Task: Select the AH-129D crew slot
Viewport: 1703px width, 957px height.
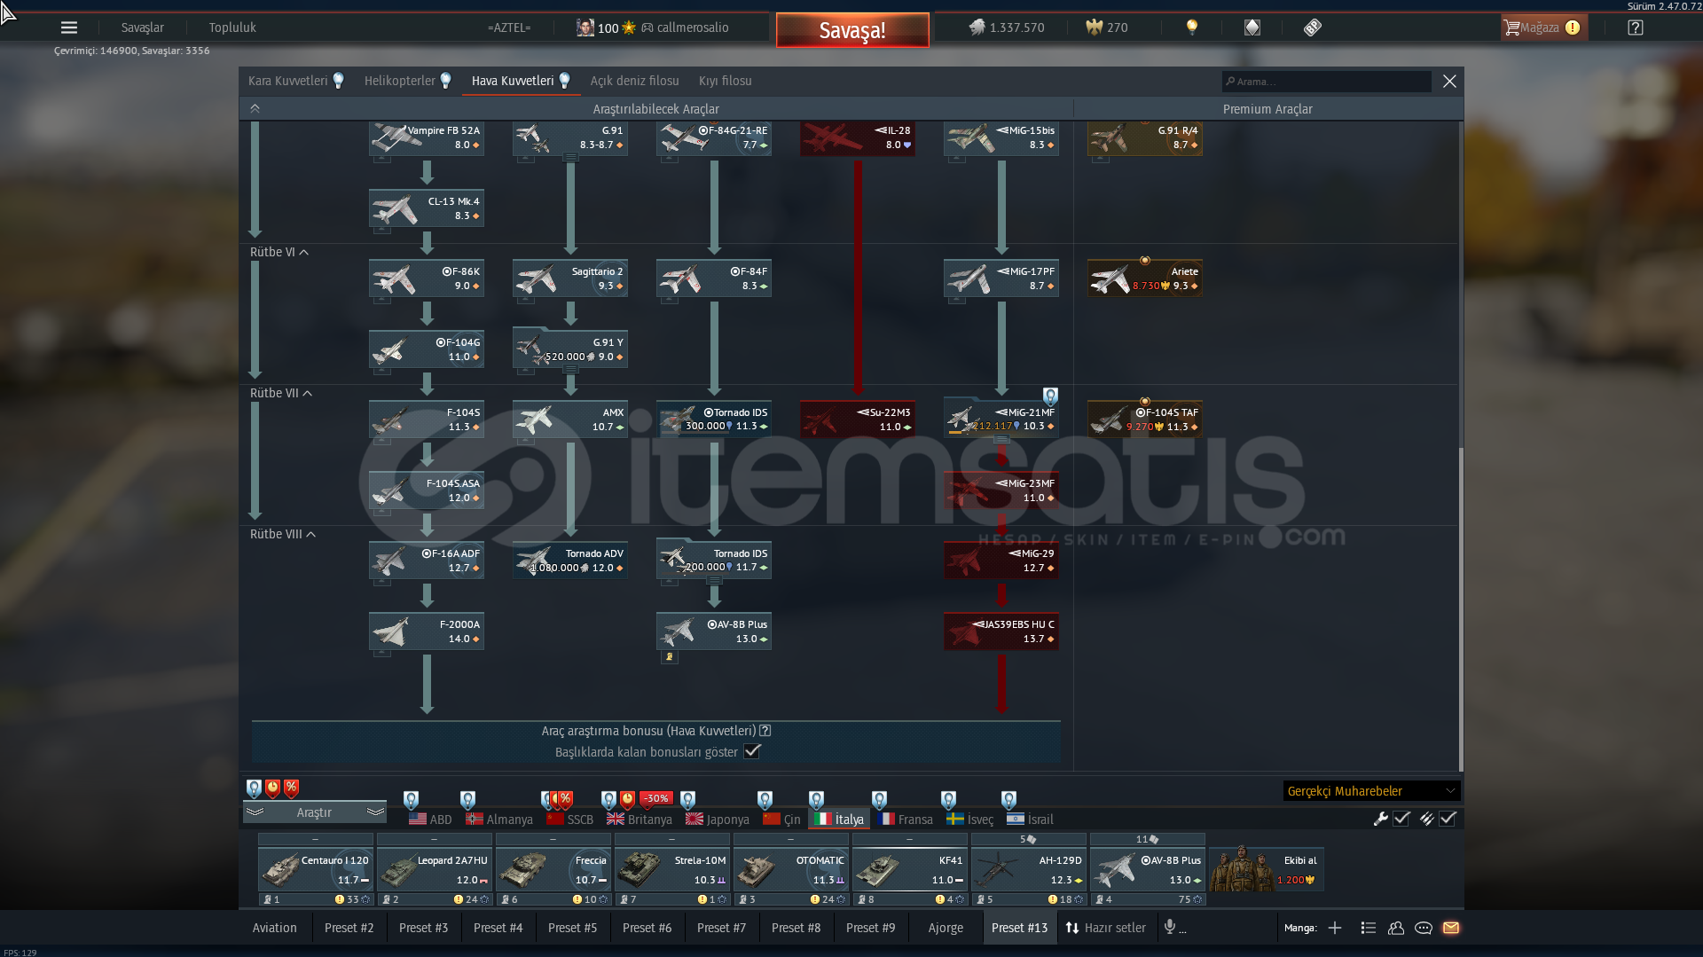Action: coord(1029,869)
